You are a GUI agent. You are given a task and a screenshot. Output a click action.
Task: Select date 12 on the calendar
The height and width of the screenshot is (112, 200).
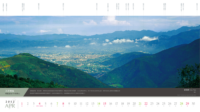87,104
